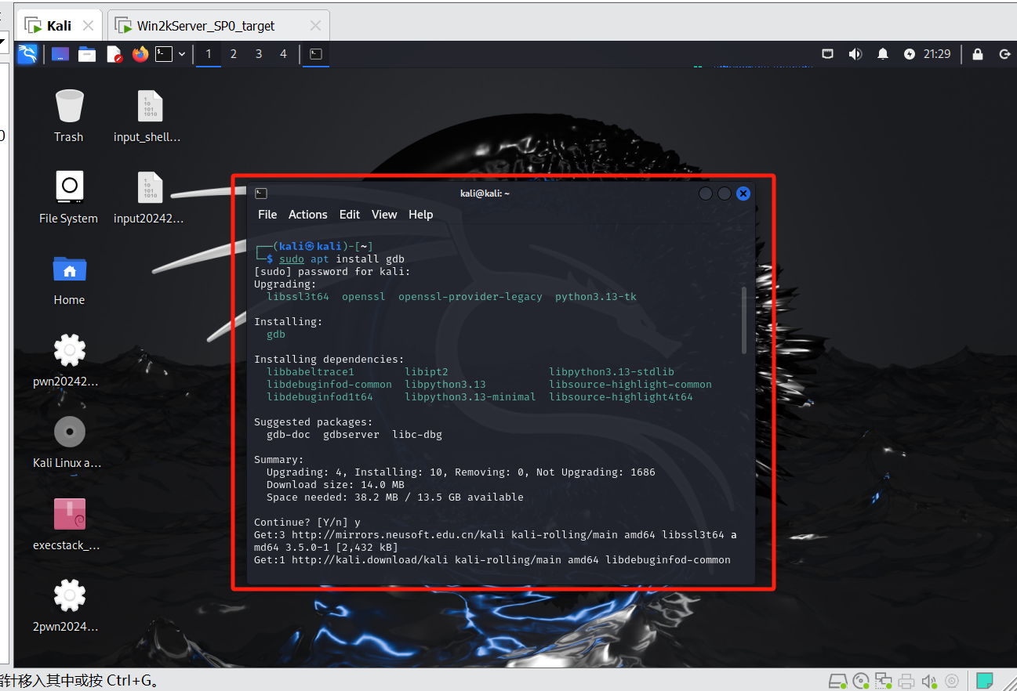Click 'python3.13-tk' package name
The width and height of the screenshot is (1017, 691).
click(x=596, y=297)
